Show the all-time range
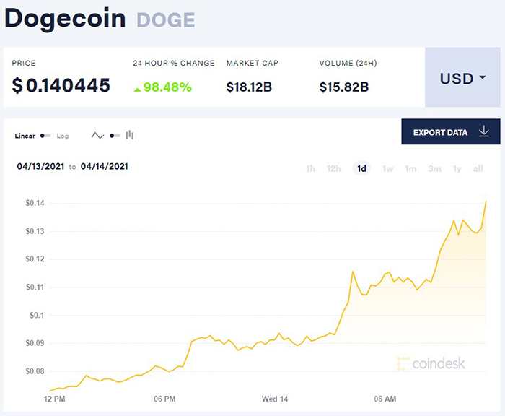Viewport: 505px width, 416px height. point(478,169)
